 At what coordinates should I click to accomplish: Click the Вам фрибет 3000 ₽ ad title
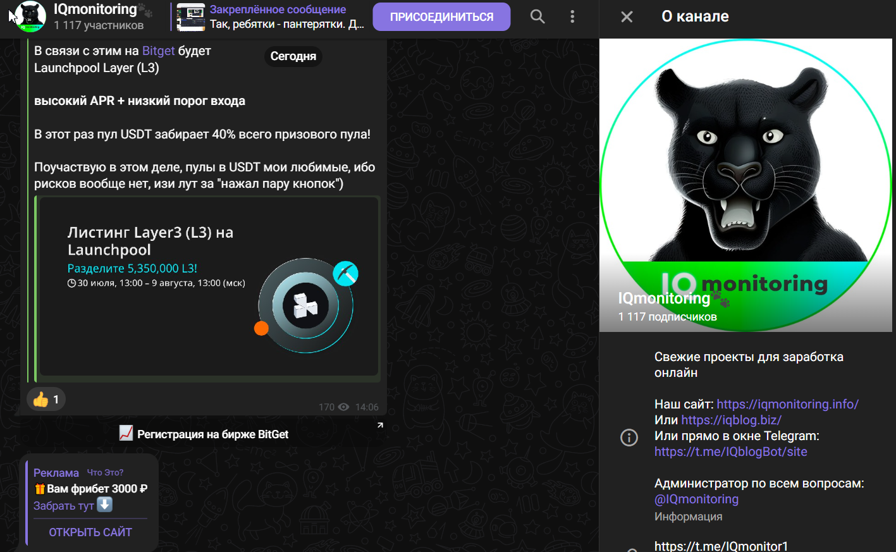tap(97, 489)
